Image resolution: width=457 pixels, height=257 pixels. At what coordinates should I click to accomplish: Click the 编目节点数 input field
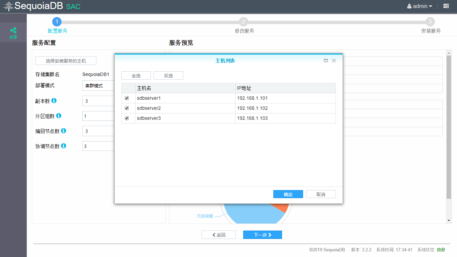(x=98, y=131)
